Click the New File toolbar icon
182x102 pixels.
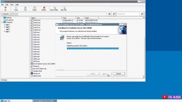[64, 8]
